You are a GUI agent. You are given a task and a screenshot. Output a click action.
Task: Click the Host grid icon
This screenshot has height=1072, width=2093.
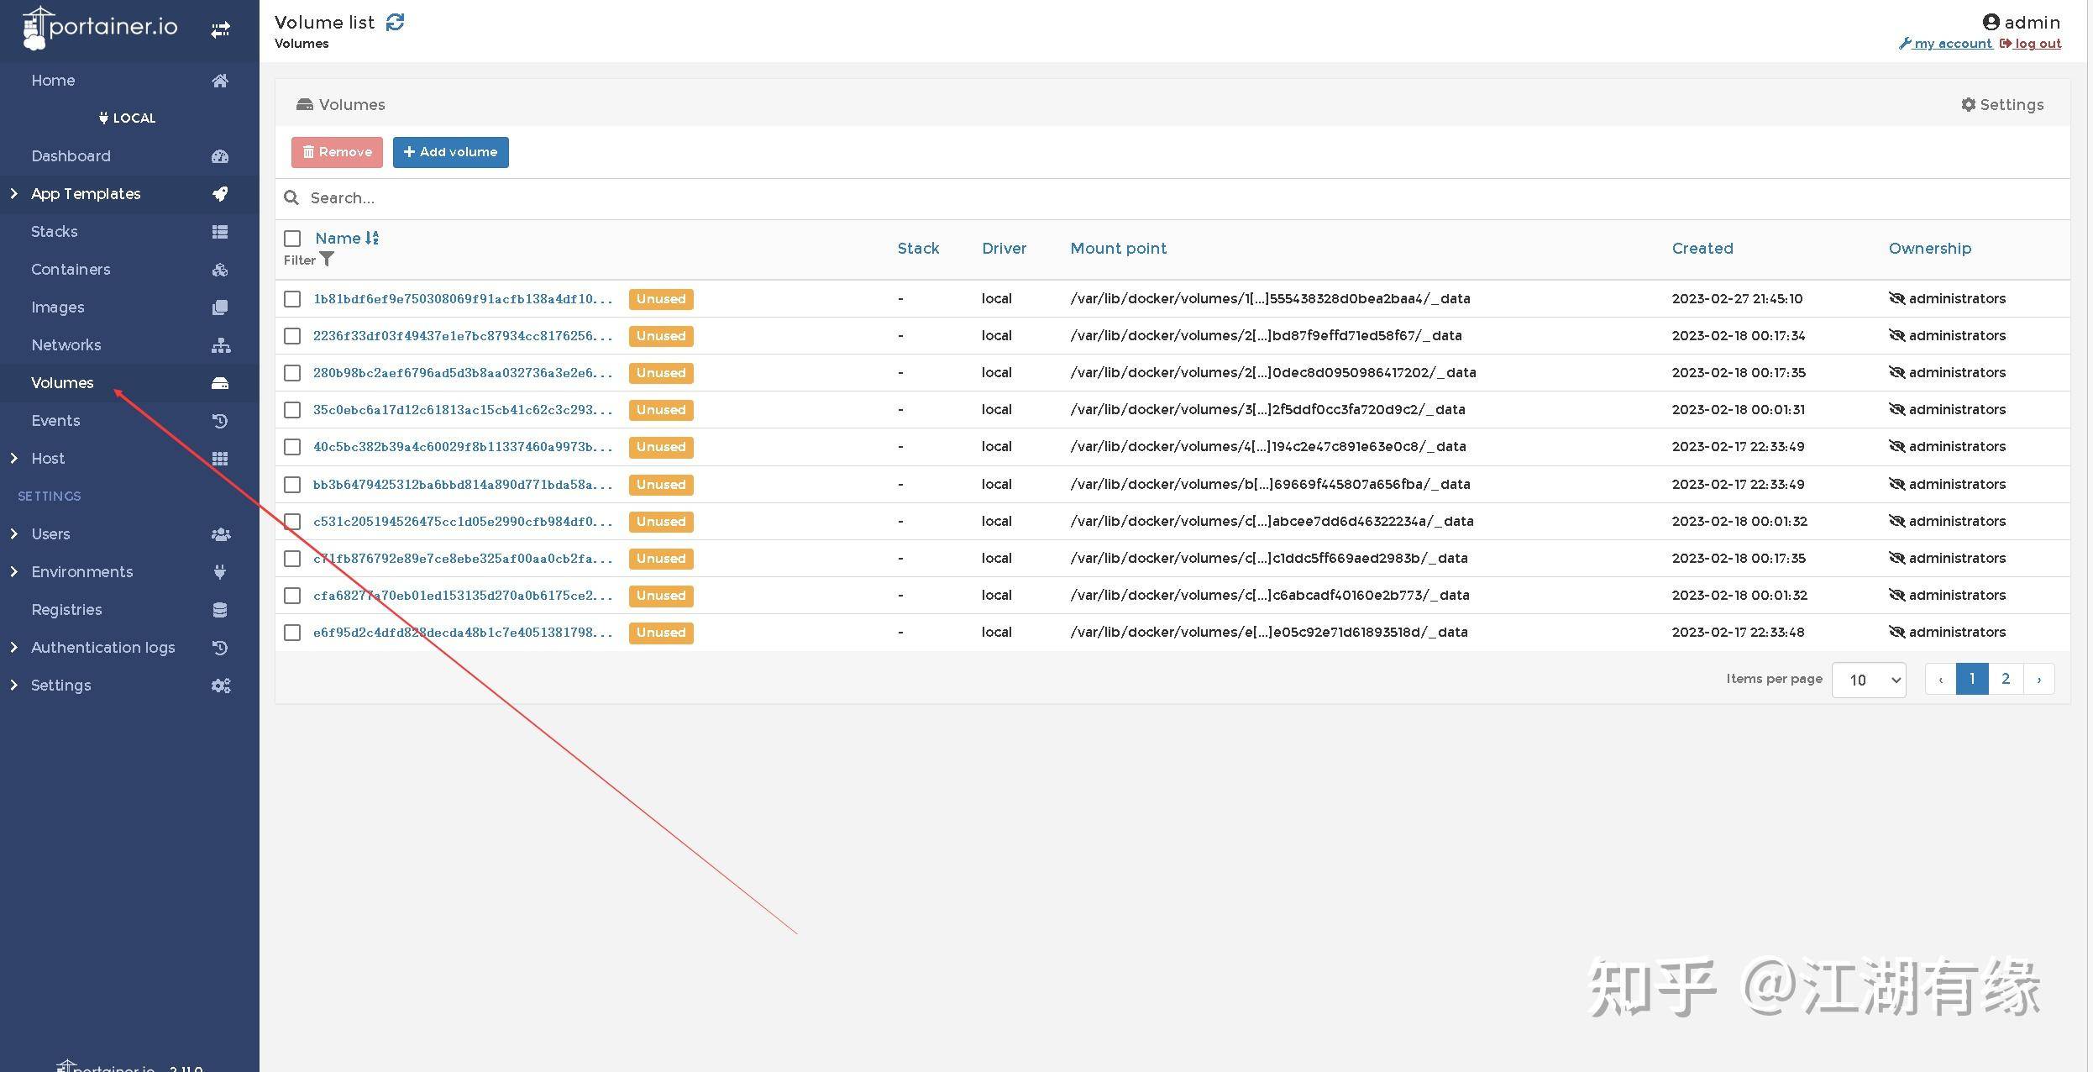tap(220, 459)
